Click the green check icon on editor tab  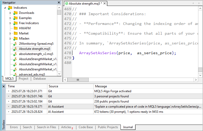[x=67, y=4]
